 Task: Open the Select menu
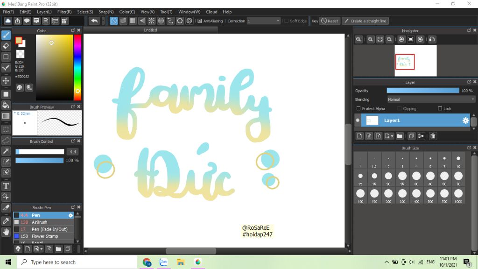(x=85, y=12)
